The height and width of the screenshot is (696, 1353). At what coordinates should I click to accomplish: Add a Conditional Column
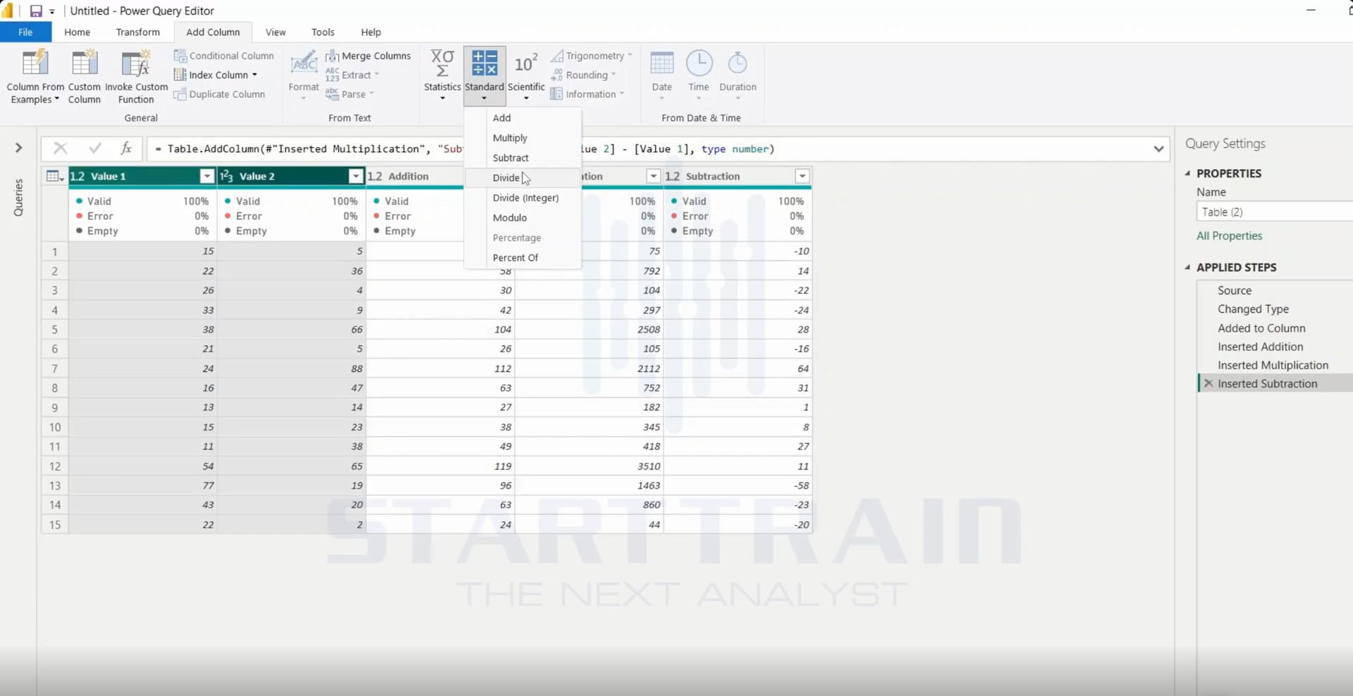(224, 56)
